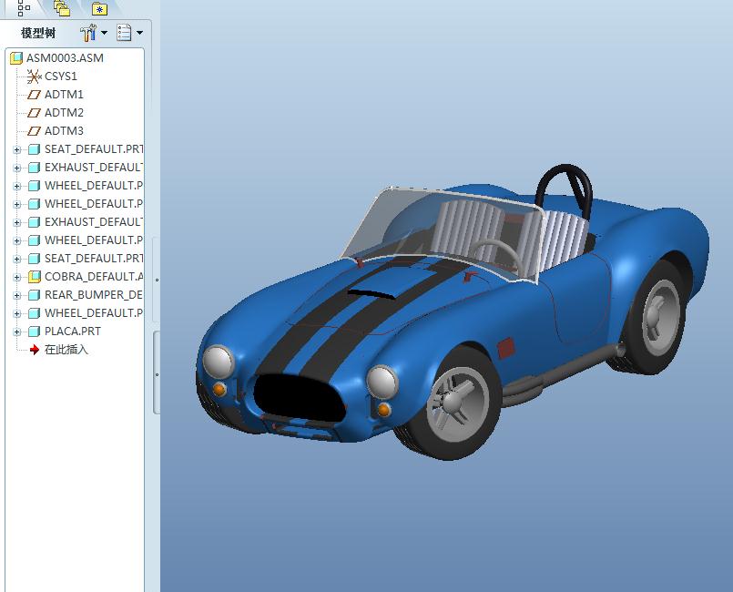This screenshot has height=592, width=733.
Task: Expand the REAR_BUMPER_DE node
Action: [16, 295]
